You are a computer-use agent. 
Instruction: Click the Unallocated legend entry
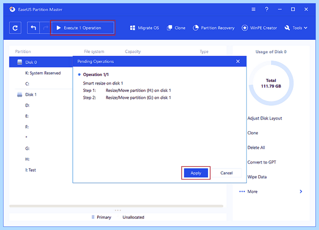(133, 217)
